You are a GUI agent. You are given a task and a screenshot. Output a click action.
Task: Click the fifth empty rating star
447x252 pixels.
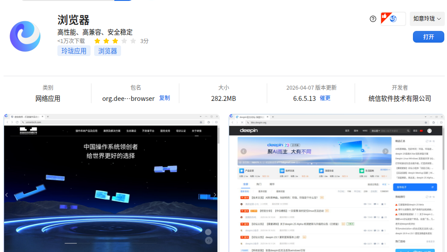click(x=133, y=41)
